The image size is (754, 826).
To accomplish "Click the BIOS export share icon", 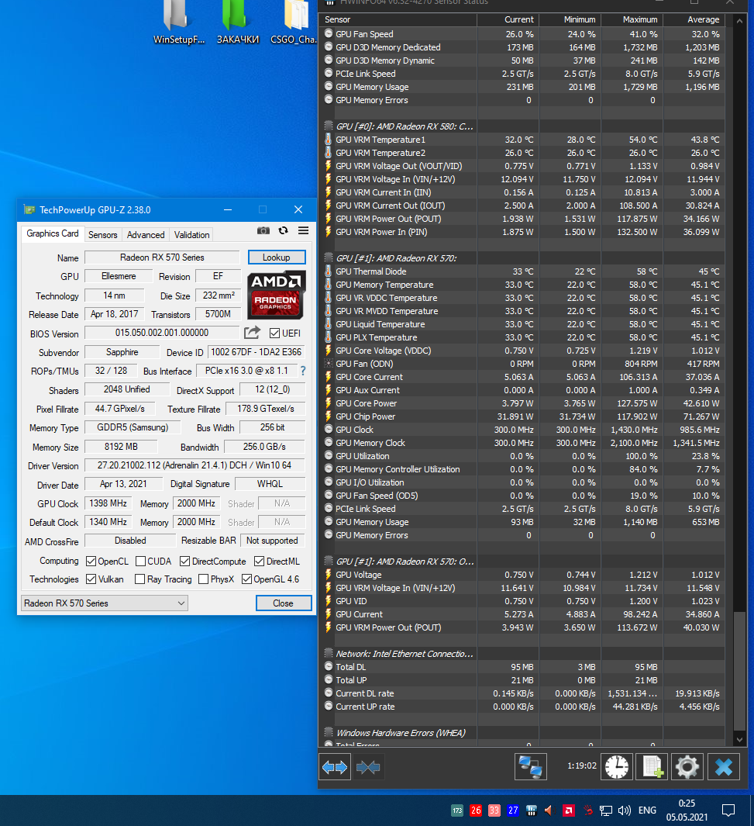I will click(252, 333).
